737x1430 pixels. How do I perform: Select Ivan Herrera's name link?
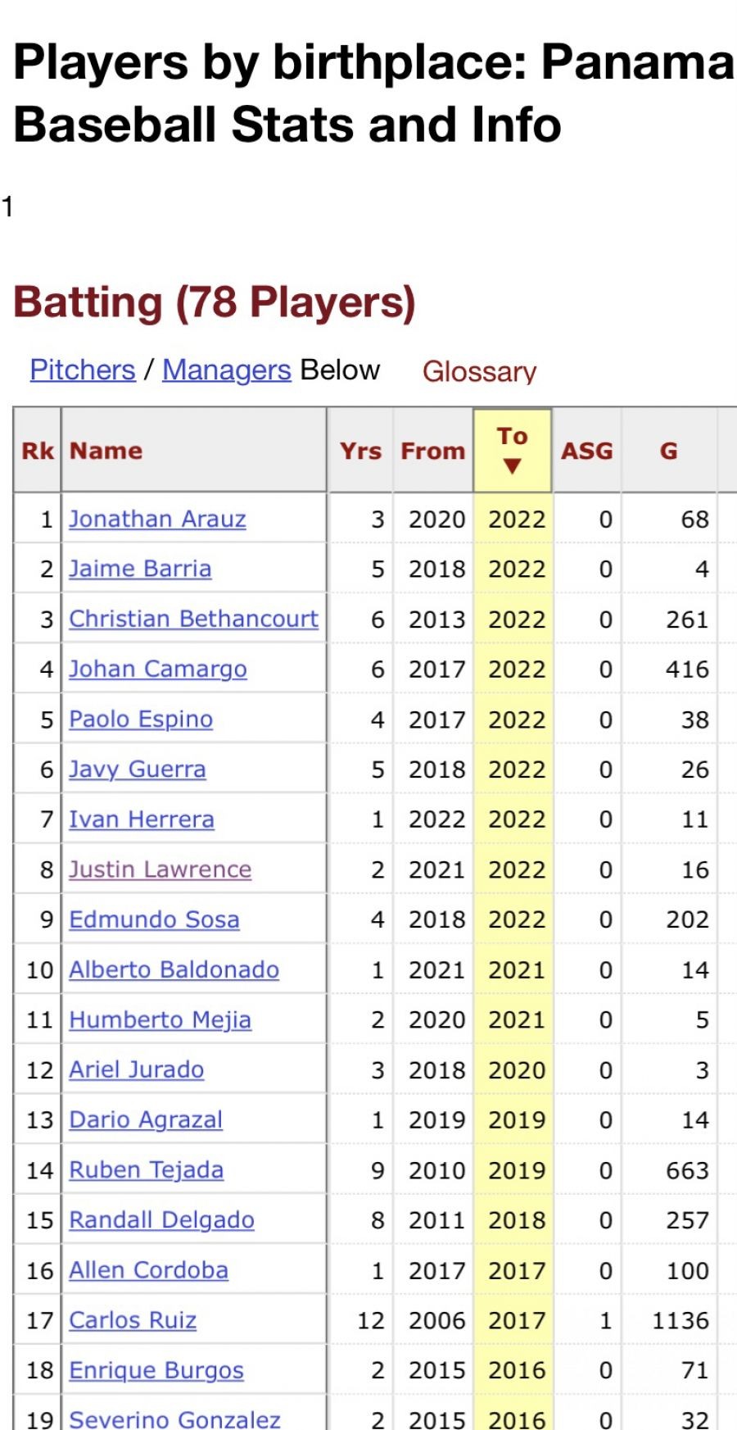point(142,819)
